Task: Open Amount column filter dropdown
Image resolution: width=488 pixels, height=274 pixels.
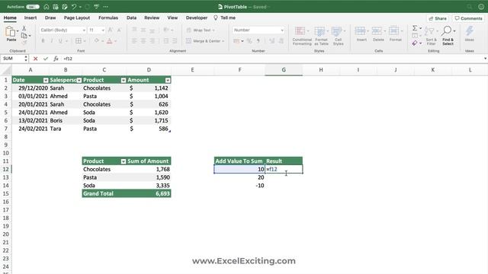Action: tap(168, 80)
